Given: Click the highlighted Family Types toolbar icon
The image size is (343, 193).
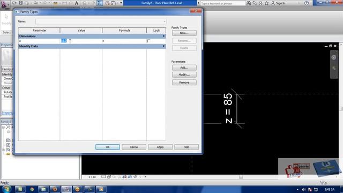Looking at the screenshot, I should 100,3.
